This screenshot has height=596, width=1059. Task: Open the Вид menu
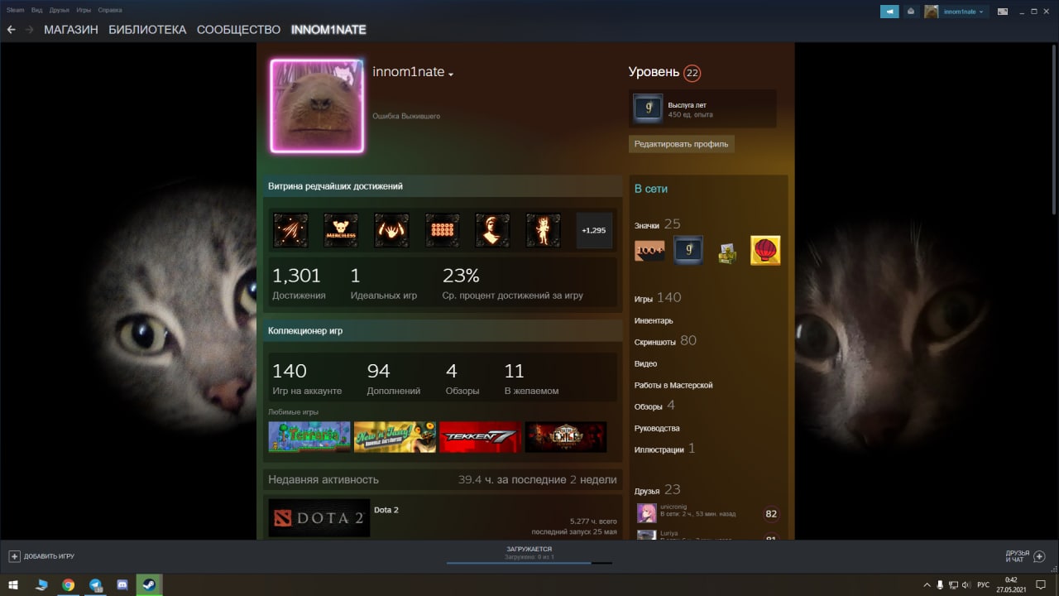(37, 10)
